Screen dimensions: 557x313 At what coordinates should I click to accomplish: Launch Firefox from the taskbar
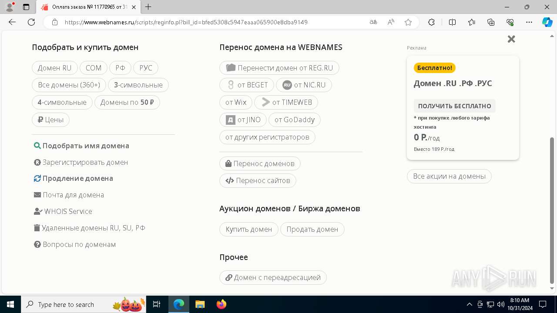click(221, 304)
